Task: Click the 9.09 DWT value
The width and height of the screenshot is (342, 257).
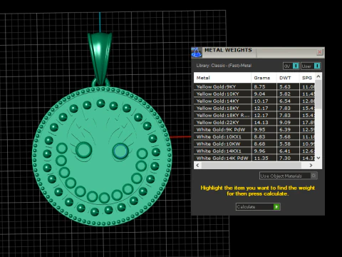Action: (285, 122)
